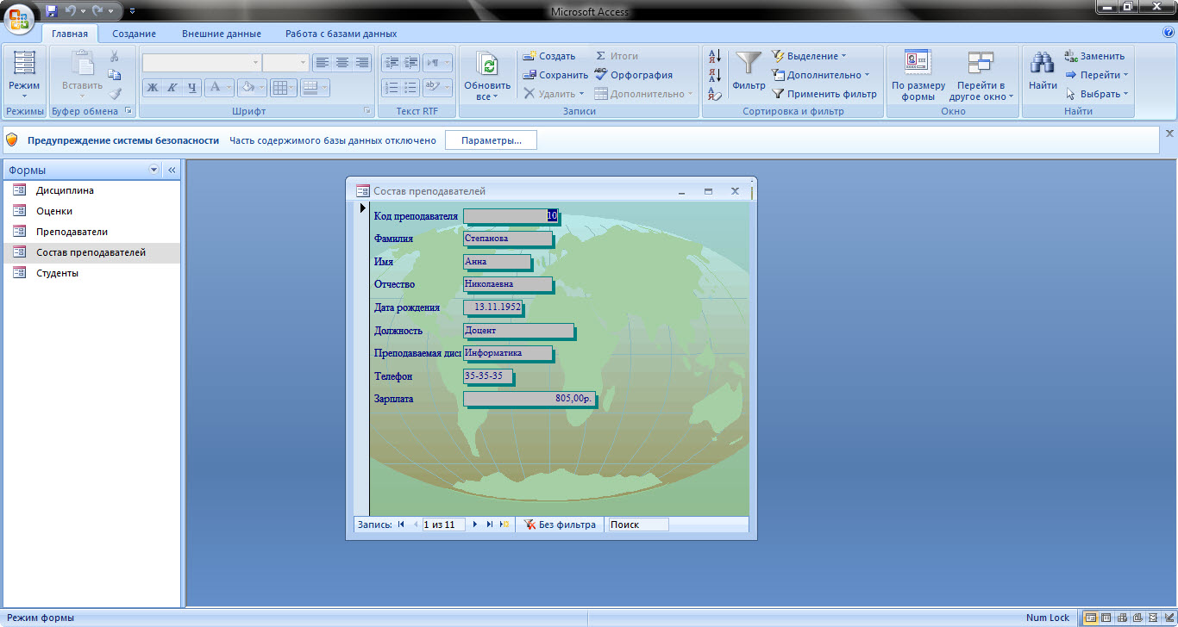Align text right
This screenshot has width=1178, height=627.
click(x=362, y=62)
